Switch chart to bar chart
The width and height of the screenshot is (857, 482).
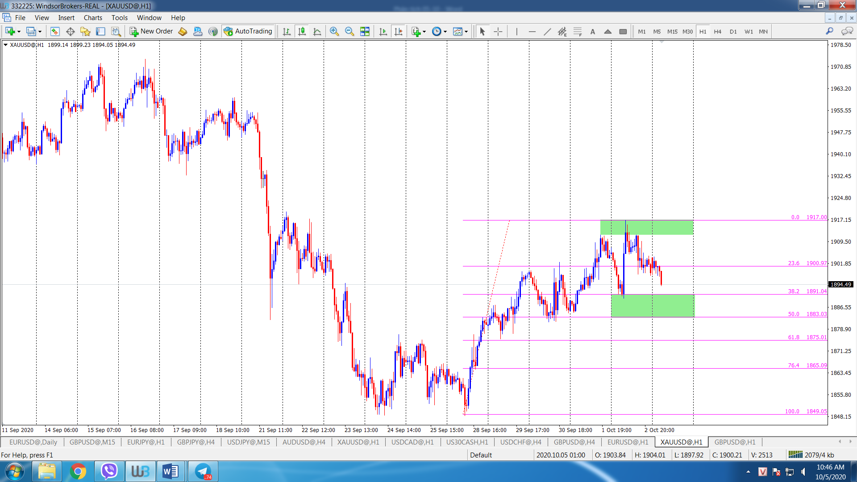coord(287,31)
